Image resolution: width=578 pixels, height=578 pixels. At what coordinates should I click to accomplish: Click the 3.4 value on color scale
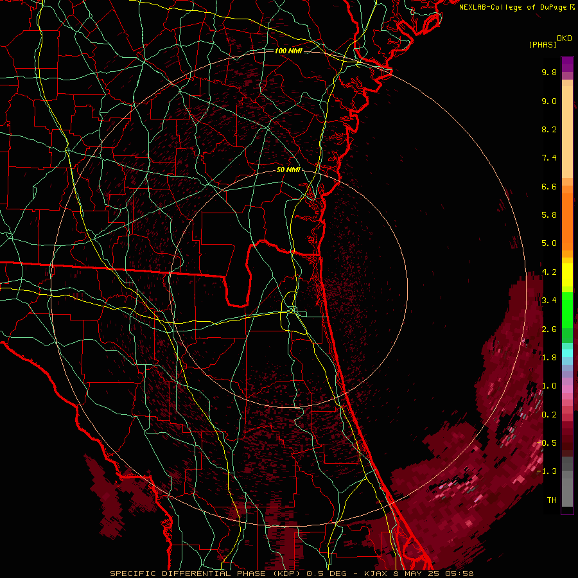[549, 301]
